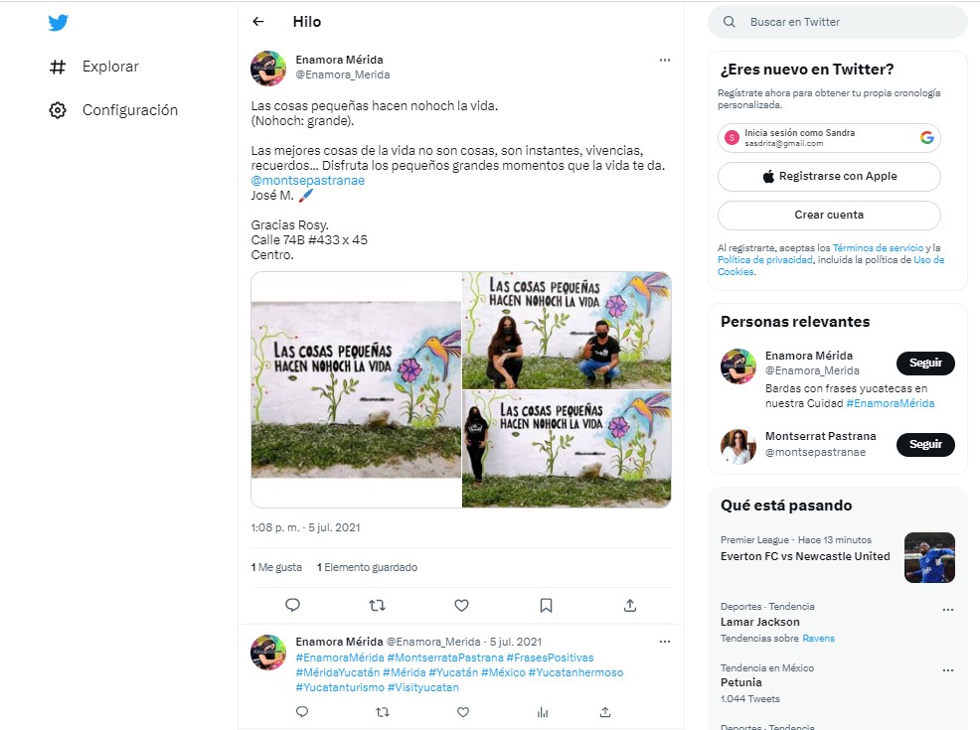Screen dimensions: 980x730
Task: Click into the Buscar en Twitter search field
Action: coord(838,22)
